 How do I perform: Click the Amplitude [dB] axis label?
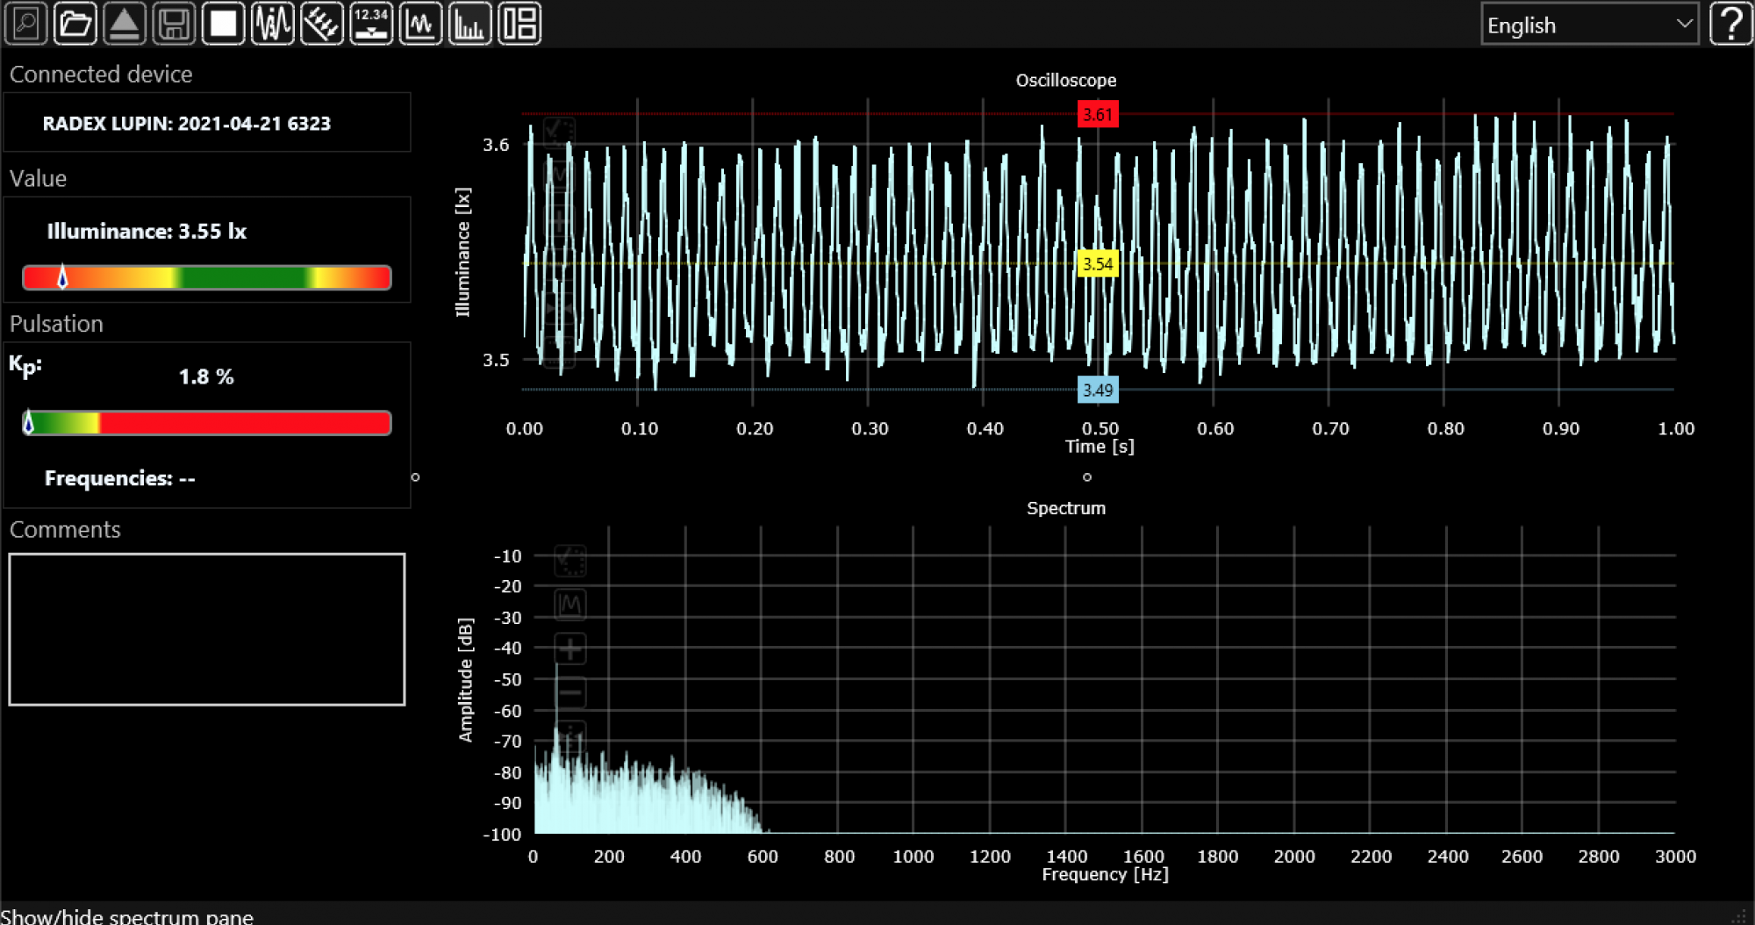pos(465,680)
